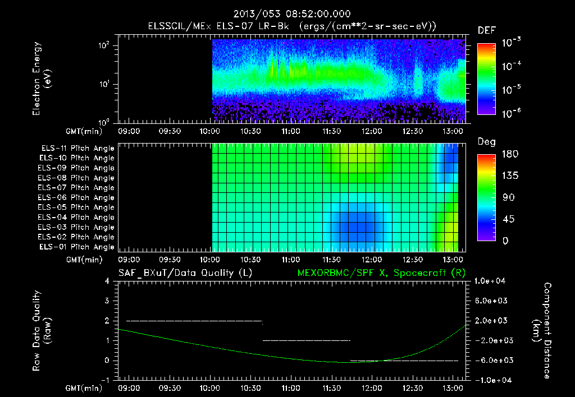This screenshot has width=575, height=397.
Task: Click the Component Distance (km) axis label
Action: (x=542, y=331)
